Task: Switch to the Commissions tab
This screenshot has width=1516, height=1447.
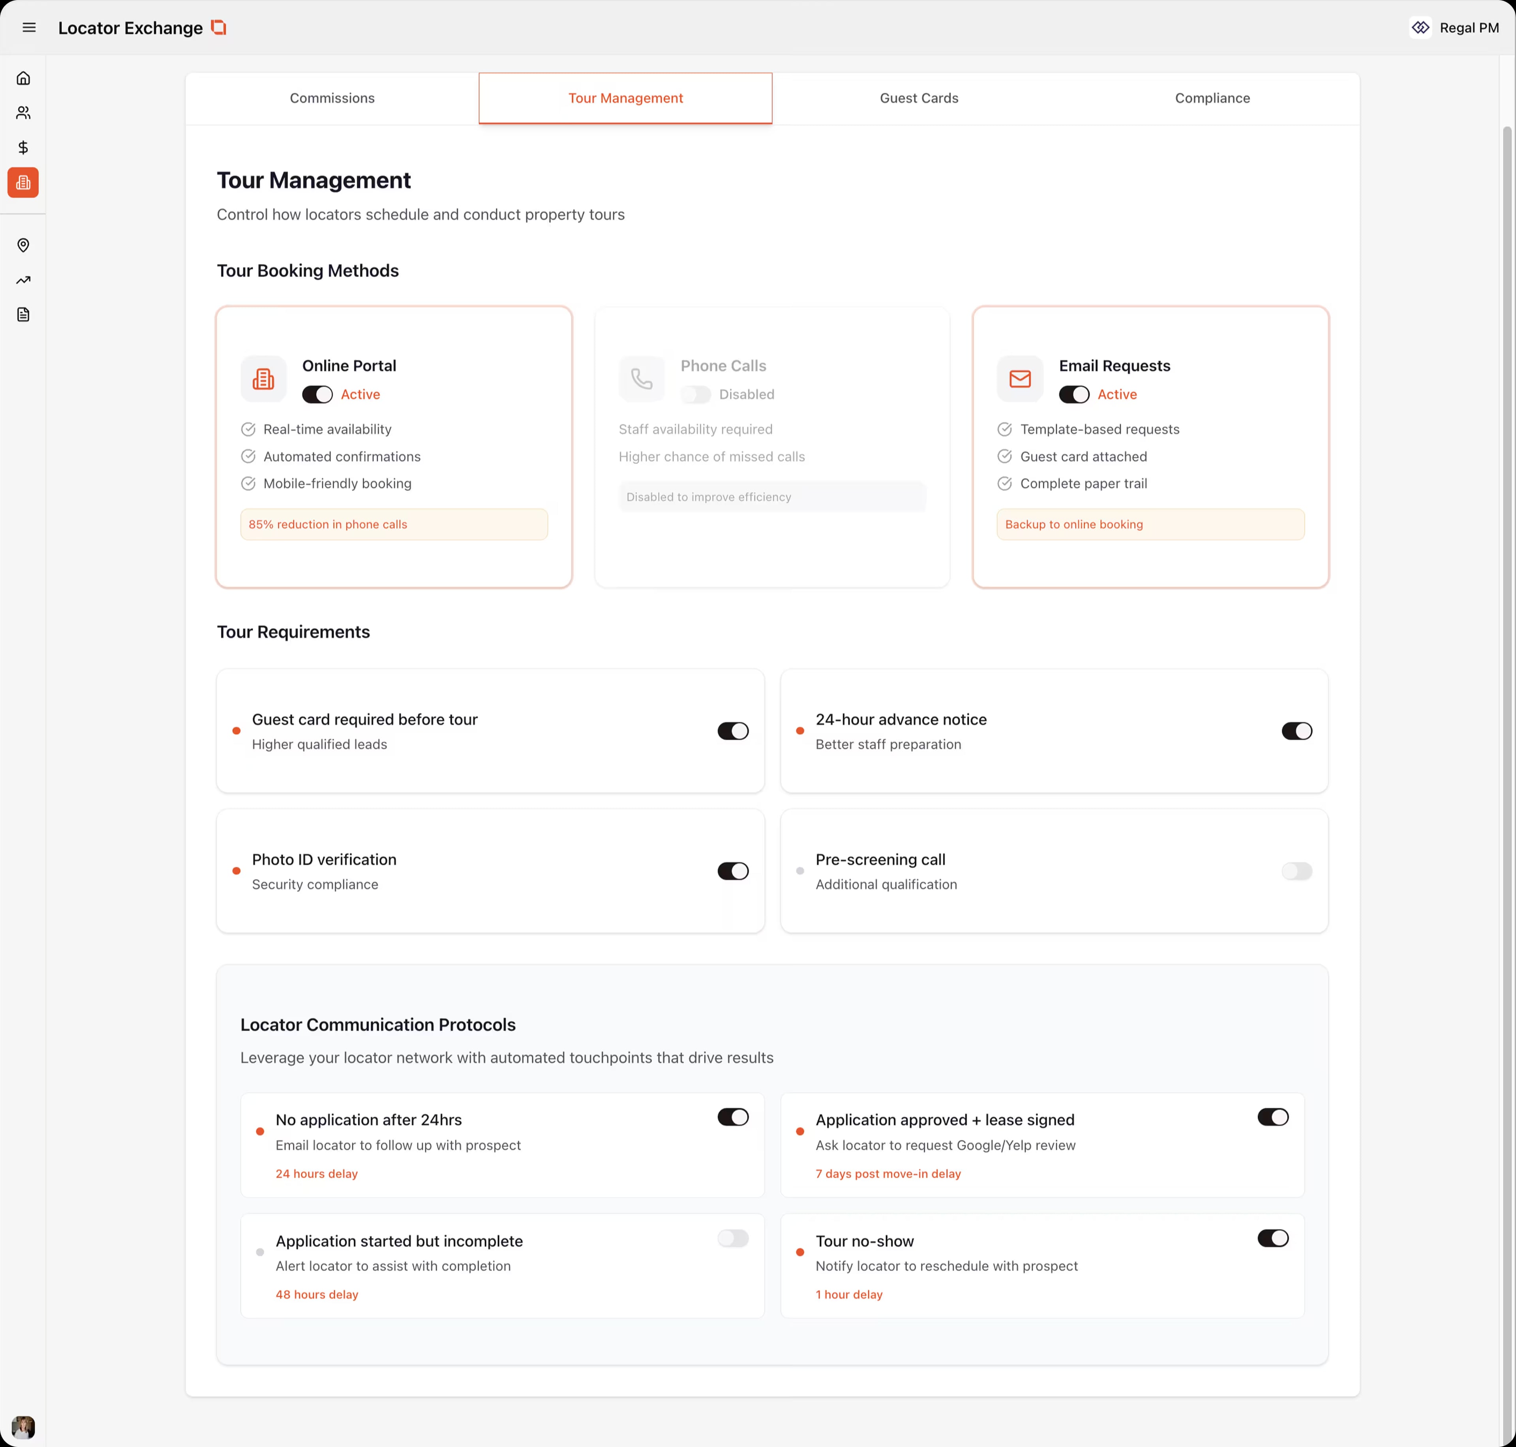Action: point(332,98)
